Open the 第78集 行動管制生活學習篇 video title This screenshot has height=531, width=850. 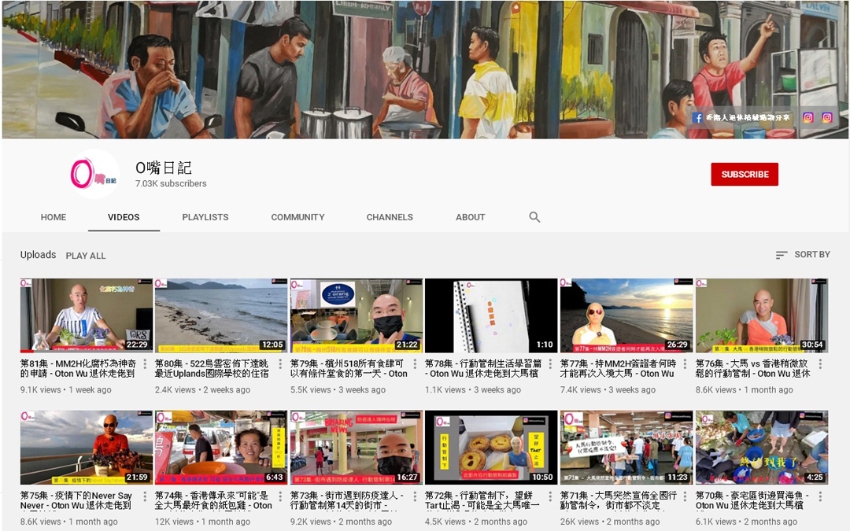483,368
